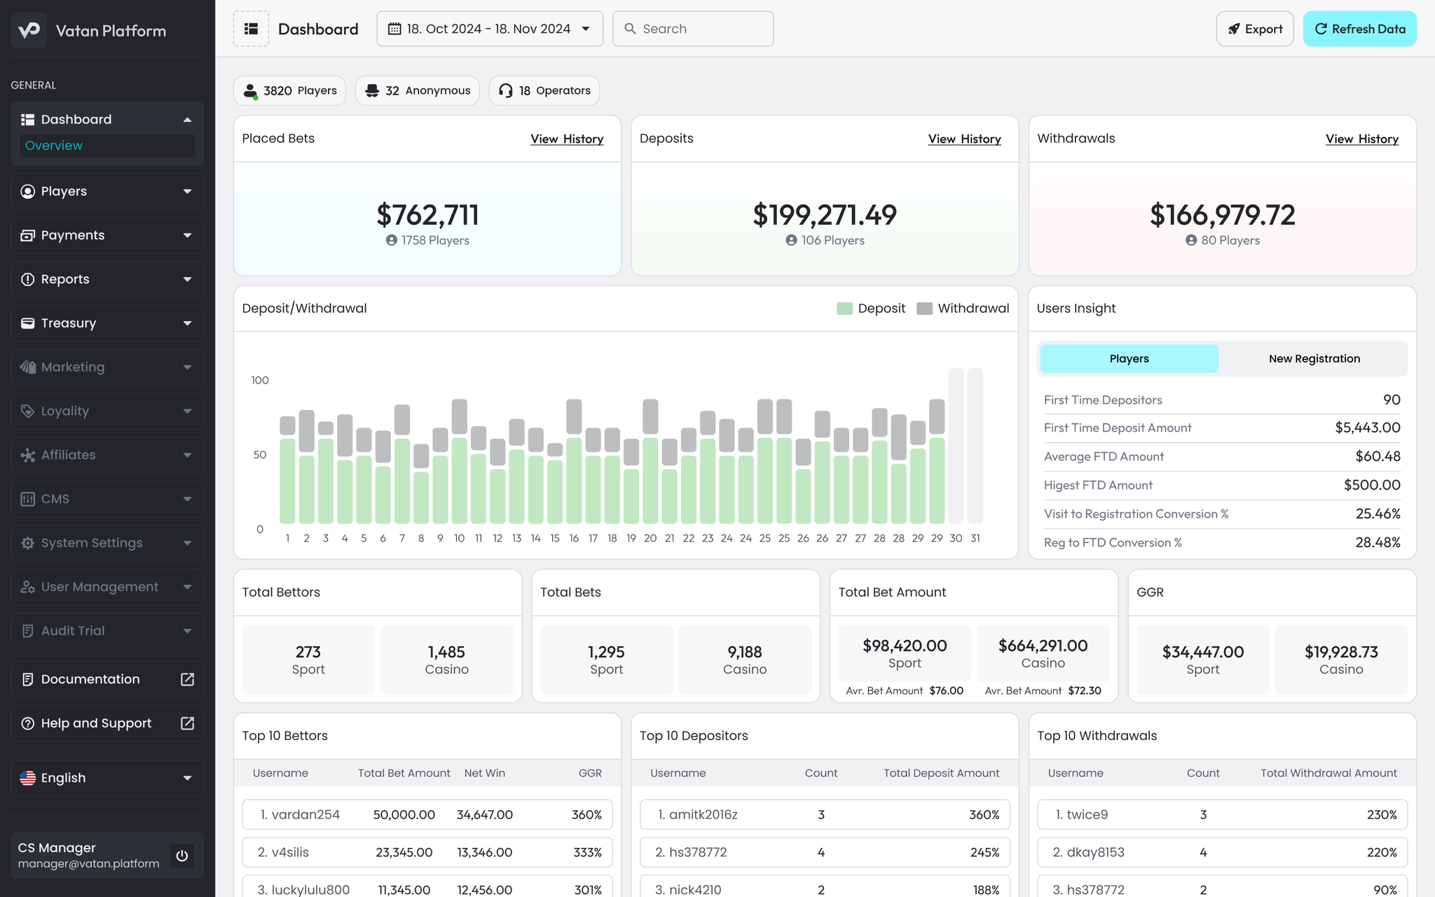Switch Users Insight to Players
The width and height of the screenshot is (1435, 897).
1129,359
